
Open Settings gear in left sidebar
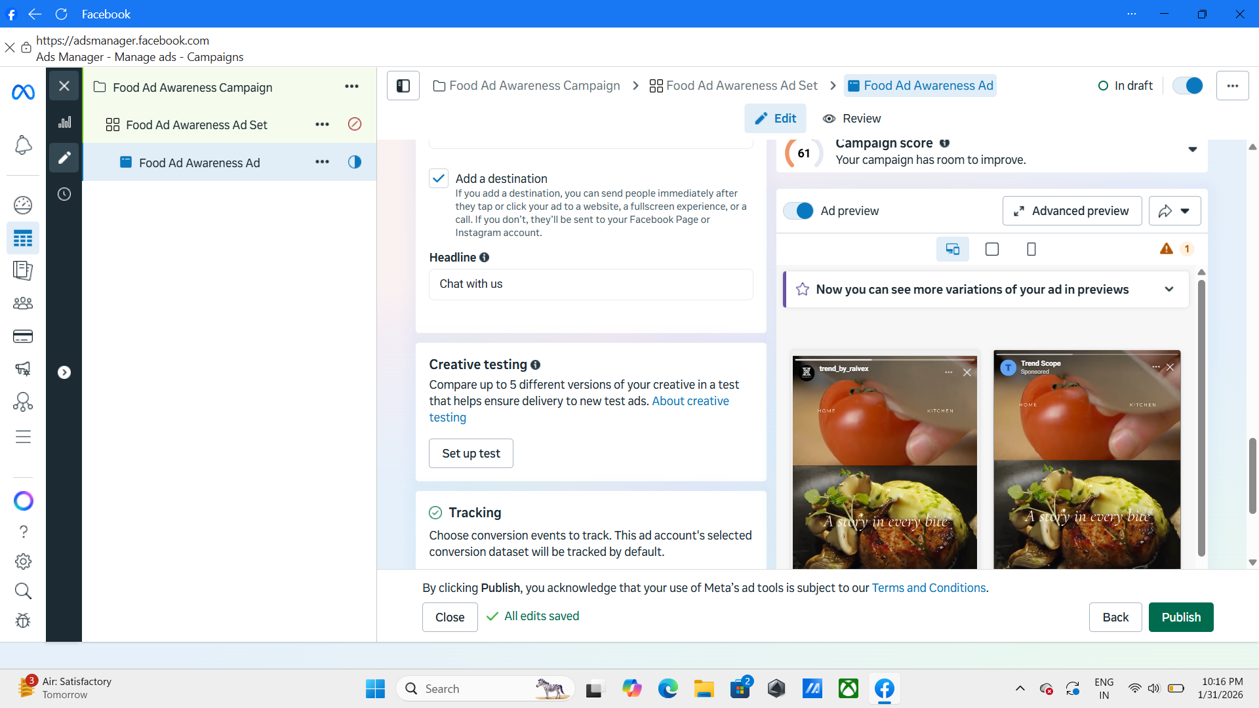(23, 561)
